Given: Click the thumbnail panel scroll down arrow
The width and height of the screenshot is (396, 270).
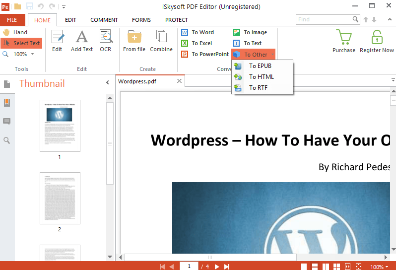Looking at the screenshot, I should coord(110,257).
